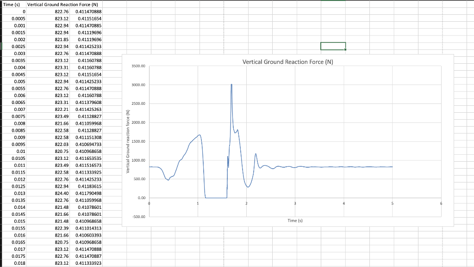
Task: Select the tall spike peak on the series
Action: pyautogui.click(x=231, y=85)
